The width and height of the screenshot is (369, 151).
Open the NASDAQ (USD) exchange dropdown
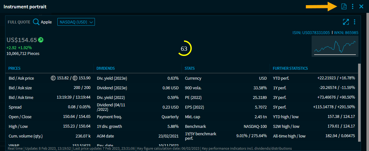pos(76,22)
